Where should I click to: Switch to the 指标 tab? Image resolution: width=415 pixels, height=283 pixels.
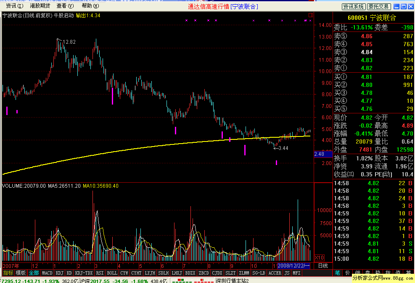pos(8,273)
